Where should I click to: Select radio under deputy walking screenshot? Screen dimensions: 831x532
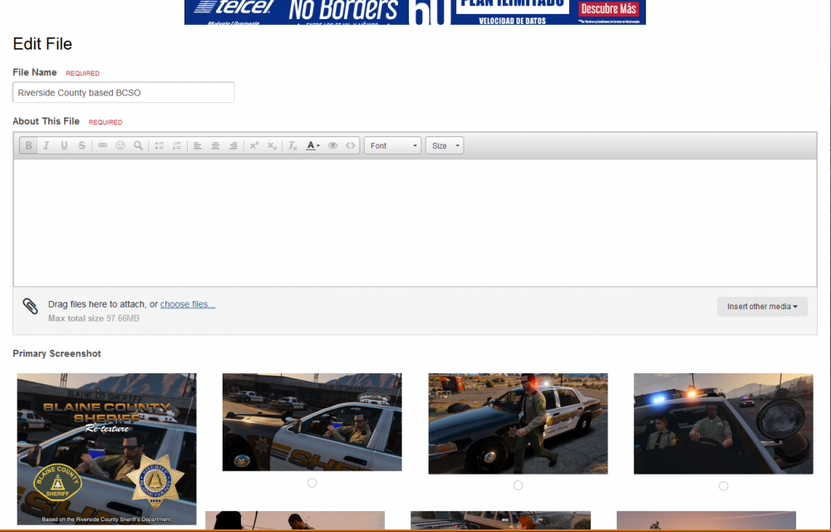point(518,485)
